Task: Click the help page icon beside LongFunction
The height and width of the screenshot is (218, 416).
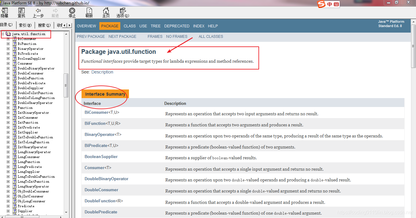Action: tap(14, 162)
